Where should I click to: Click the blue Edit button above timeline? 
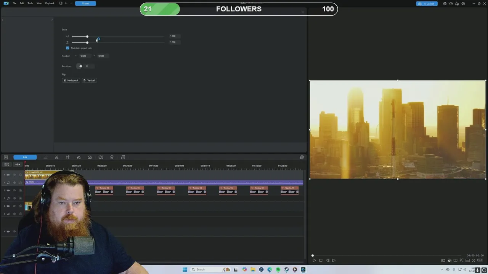click(25, 157)
